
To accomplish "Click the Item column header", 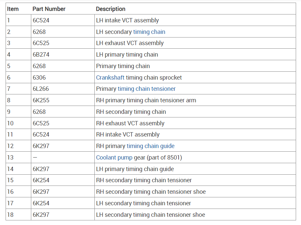I will coord(13,9).
